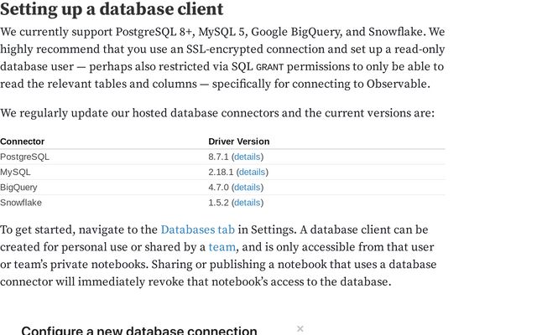Screen dimensions: 537x335
Task: Select the MySQL connector name cell
Action: [15, 172]
